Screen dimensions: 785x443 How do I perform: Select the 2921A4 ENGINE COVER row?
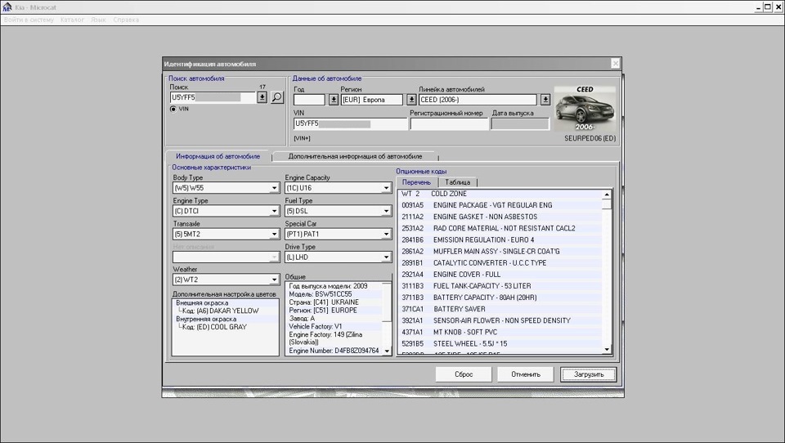tap(500, 275)
